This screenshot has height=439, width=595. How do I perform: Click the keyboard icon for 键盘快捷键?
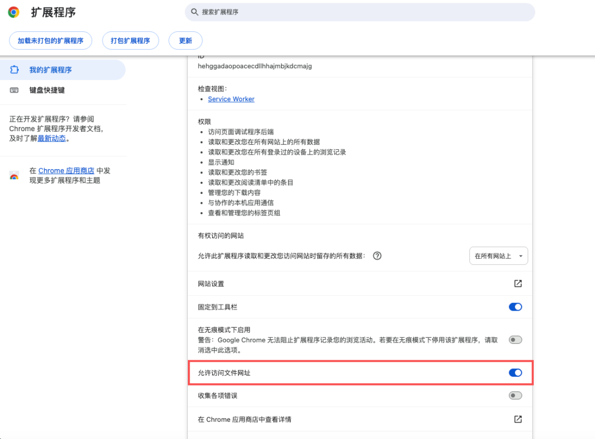(14, 90)
